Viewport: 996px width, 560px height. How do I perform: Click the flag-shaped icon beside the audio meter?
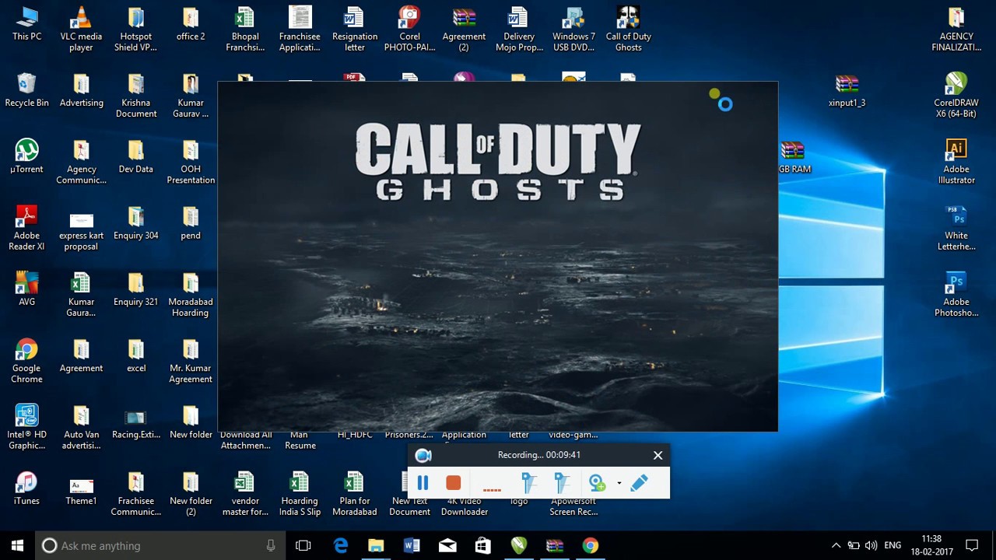[529, 483]
